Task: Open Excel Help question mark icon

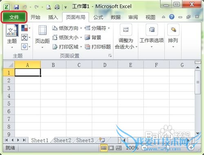Action: 172,17
